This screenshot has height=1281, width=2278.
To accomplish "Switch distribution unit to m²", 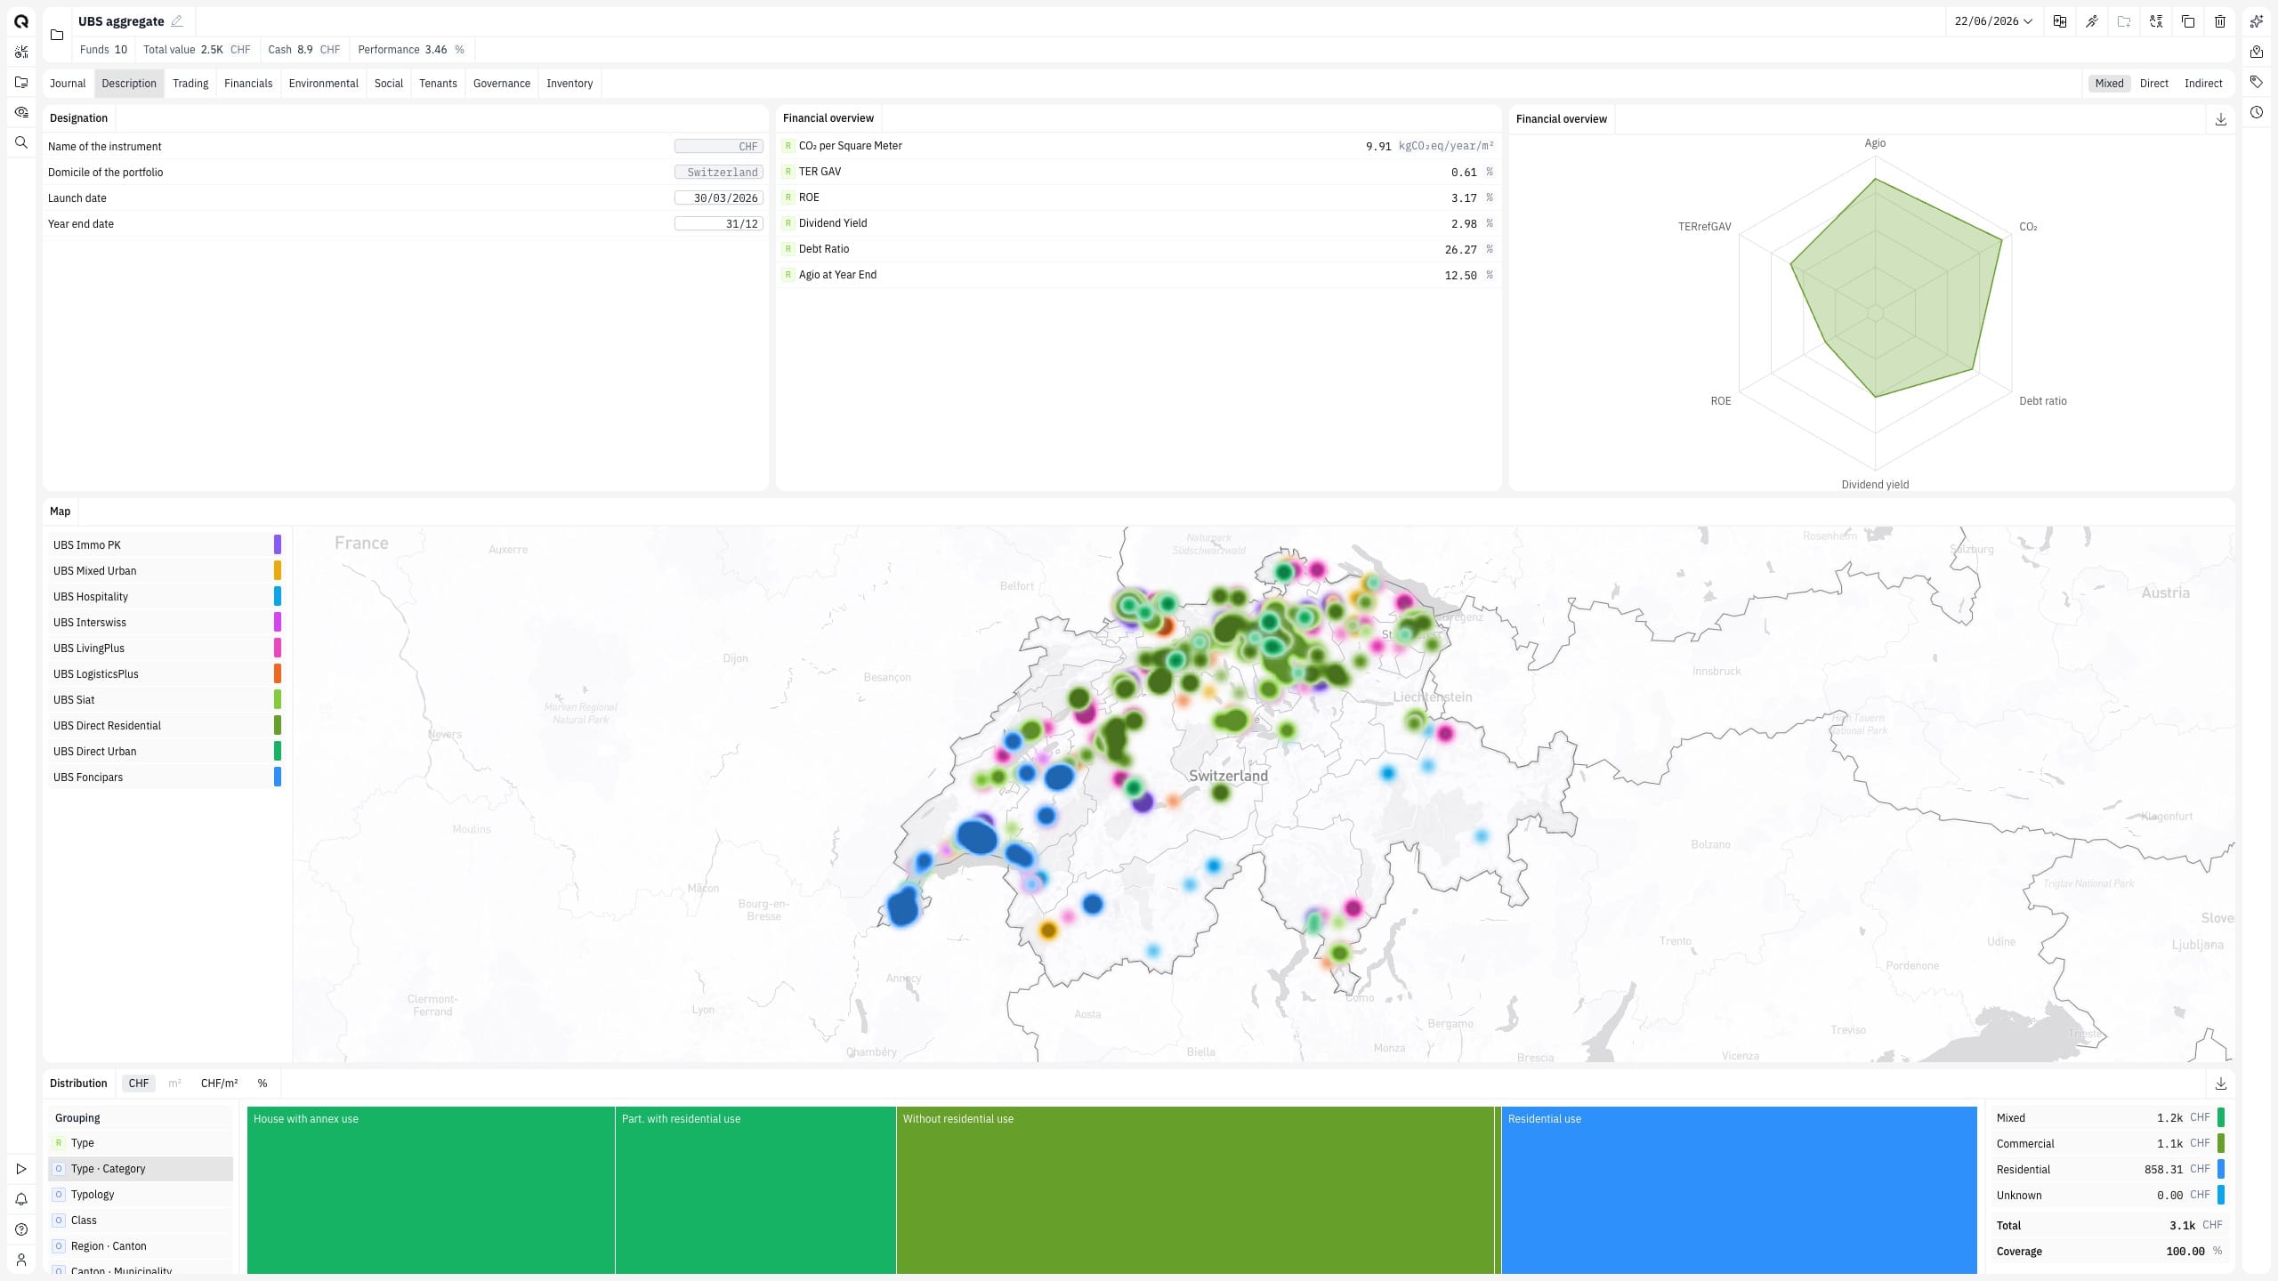I will tap(174, 1084).
